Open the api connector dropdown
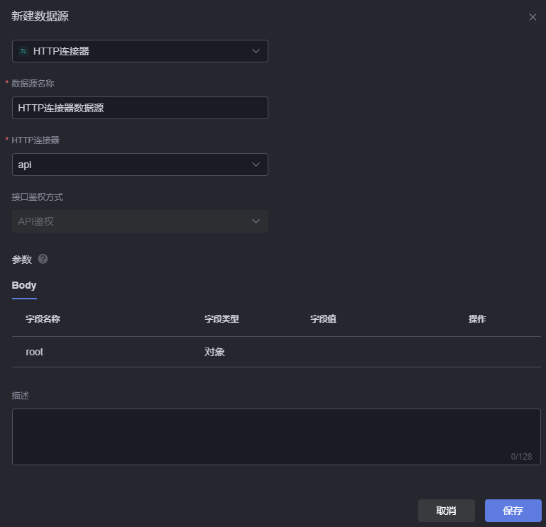 click(140, 165)
